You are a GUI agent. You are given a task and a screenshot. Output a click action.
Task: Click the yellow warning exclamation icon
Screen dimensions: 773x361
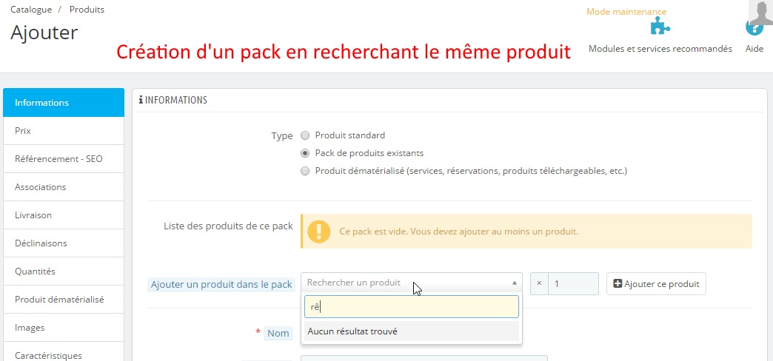tap(319, 232)
